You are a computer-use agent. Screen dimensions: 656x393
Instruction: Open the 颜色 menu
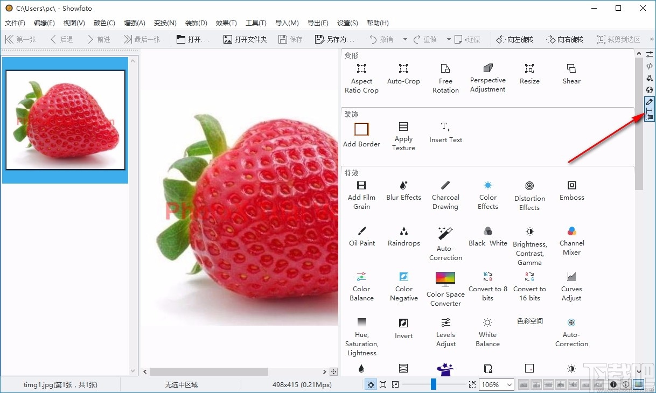[103, 23]
